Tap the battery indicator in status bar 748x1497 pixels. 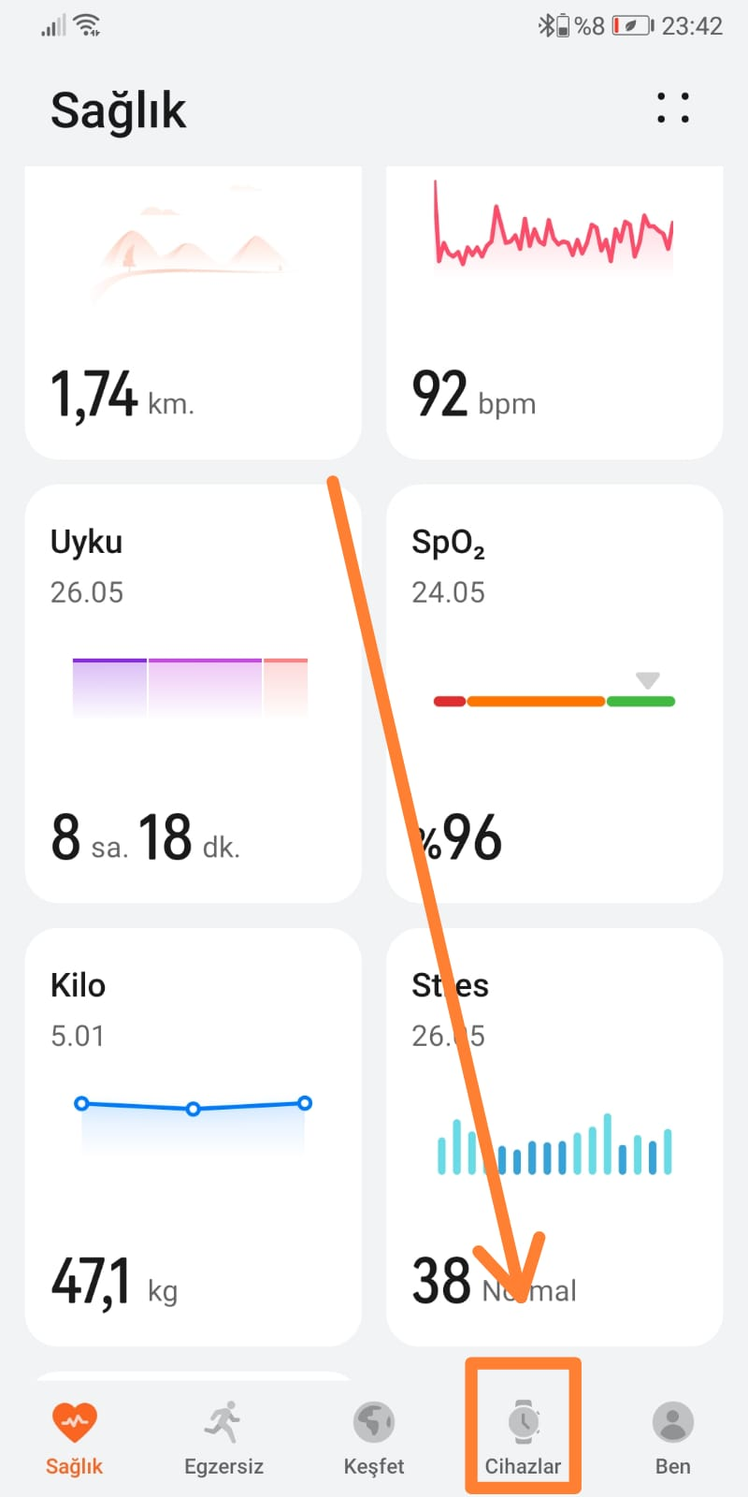(x=633, y=25)
